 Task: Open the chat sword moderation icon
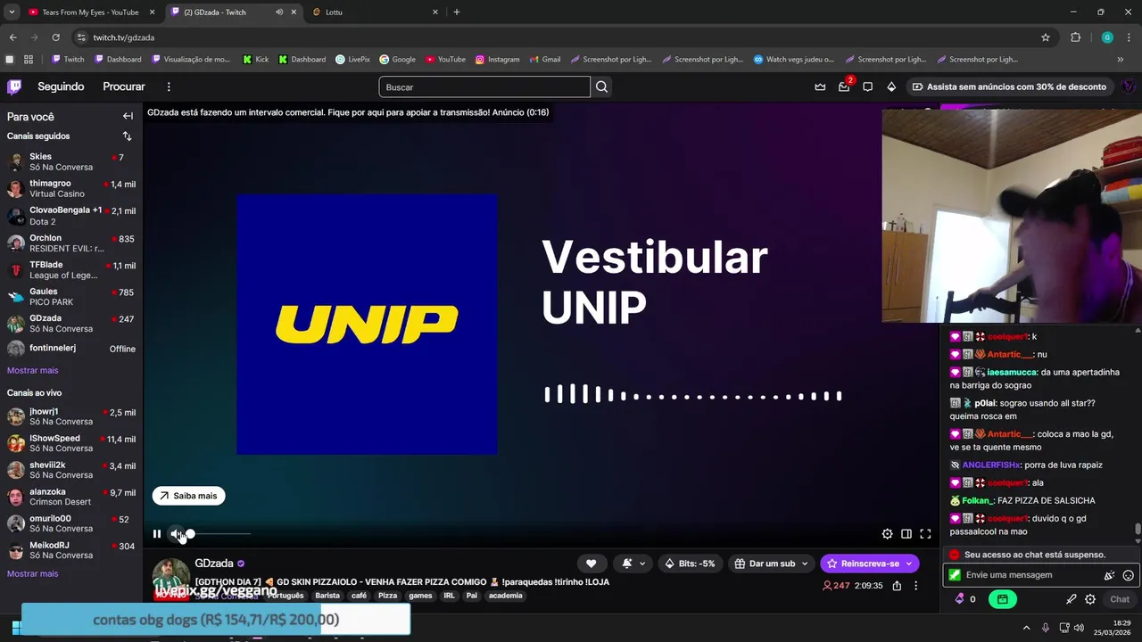(1071, 599)
